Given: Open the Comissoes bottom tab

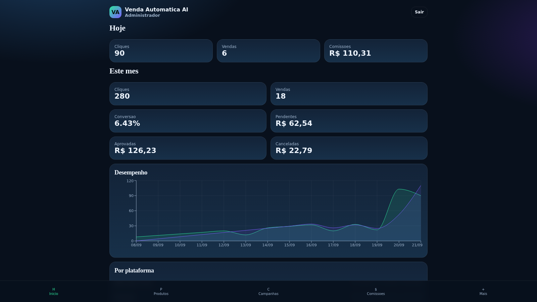Looking at the screenshot, I should [x=376, y=291].
